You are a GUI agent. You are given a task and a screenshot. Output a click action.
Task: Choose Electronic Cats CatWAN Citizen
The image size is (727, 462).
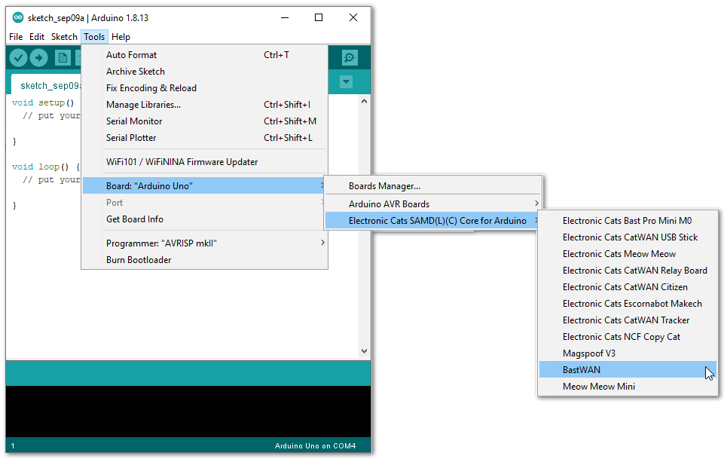click(628, 287)
